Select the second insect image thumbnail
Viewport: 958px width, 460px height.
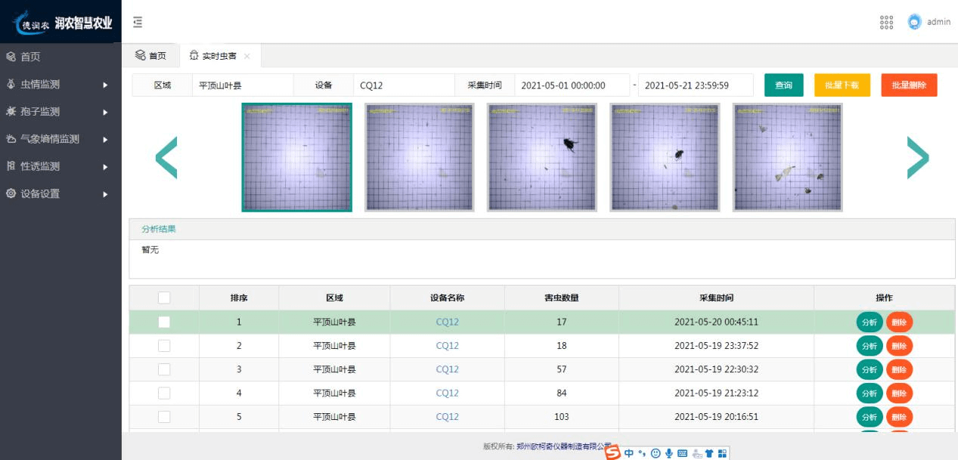click(x=419, y=157)
